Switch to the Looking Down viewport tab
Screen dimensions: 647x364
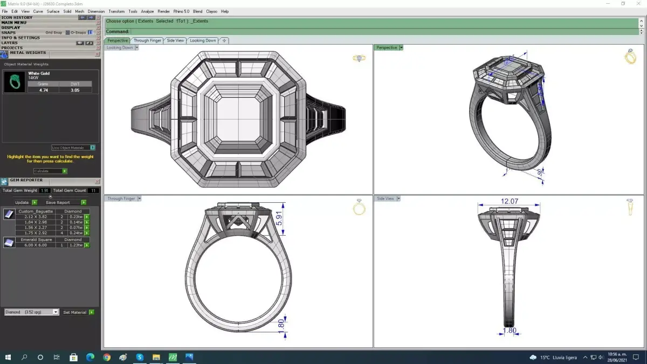(203, 40)
